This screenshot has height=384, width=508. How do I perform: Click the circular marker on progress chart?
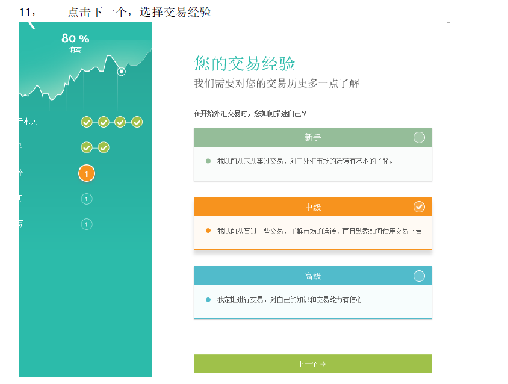click(x=121, y=71)
